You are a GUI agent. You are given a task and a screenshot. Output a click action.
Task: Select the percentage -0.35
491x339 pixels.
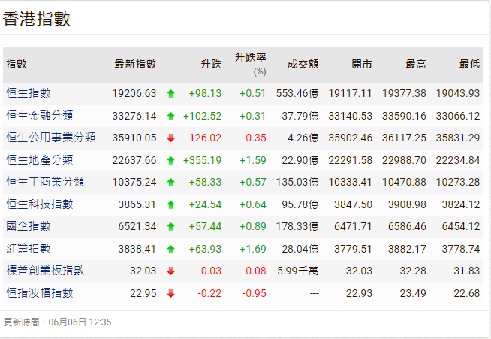[x=255, y=138]
